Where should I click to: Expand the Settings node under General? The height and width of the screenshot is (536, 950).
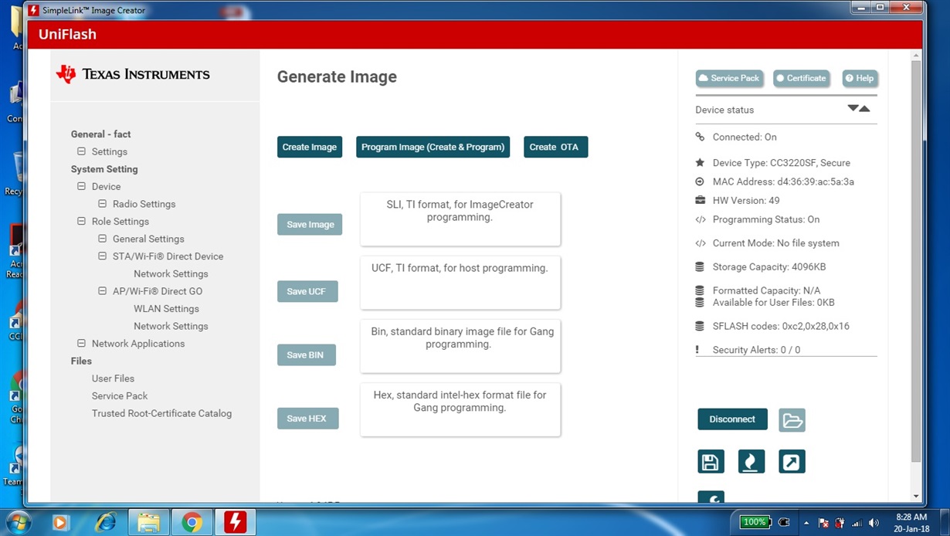point(81,151)
